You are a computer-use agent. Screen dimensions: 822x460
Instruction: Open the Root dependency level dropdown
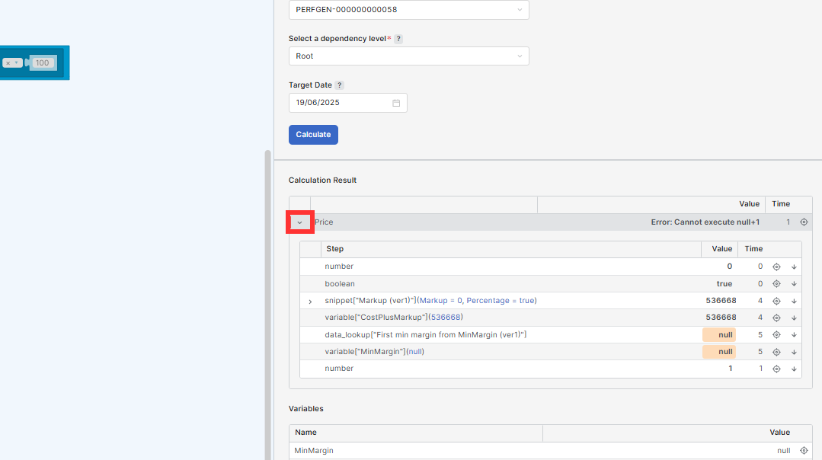click(408, 56)
